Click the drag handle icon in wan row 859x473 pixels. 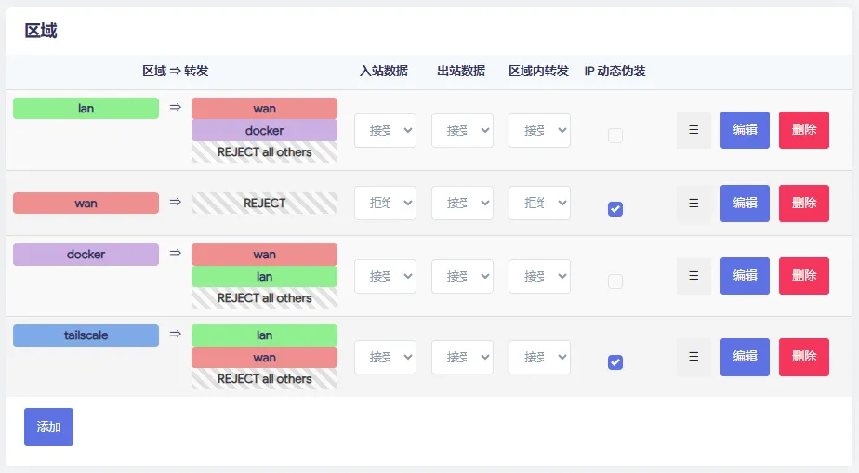(x=694, y=204)
